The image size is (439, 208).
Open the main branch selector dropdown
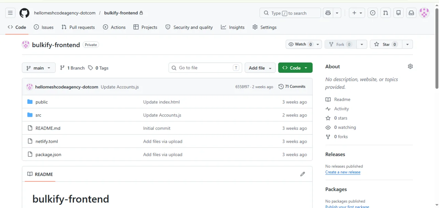39,68
